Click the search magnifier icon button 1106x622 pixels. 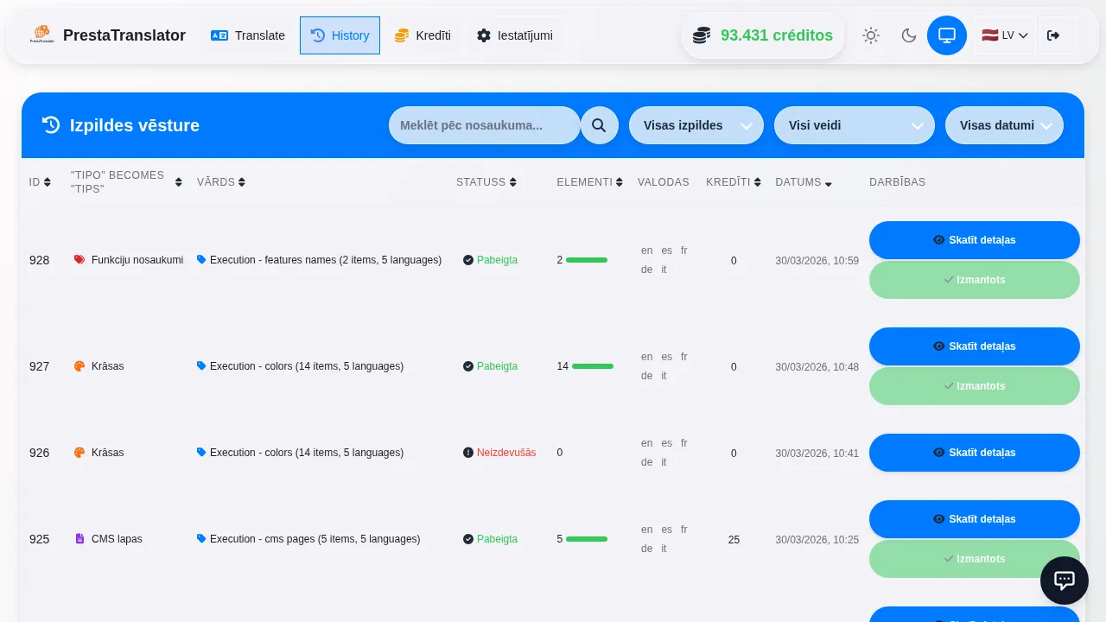(x=599, y=125)
